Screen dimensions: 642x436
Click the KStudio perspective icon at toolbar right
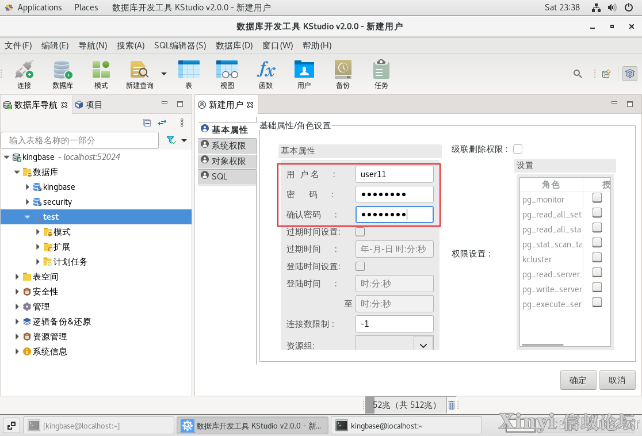coord(630,74)
